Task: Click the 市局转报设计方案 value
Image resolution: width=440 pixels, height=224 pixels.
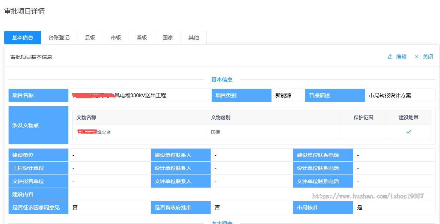Action: point(390,95)
